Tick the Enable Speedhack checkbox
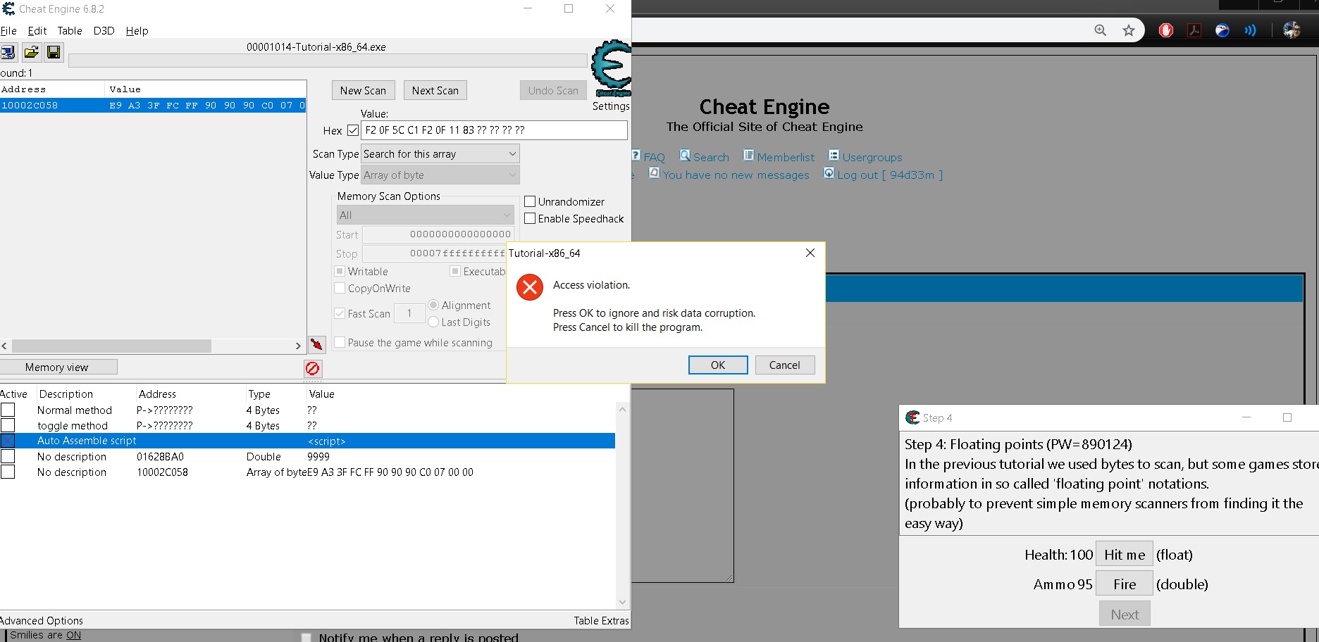Viewport: 1319px width, 642px height. tap(530, 219)
